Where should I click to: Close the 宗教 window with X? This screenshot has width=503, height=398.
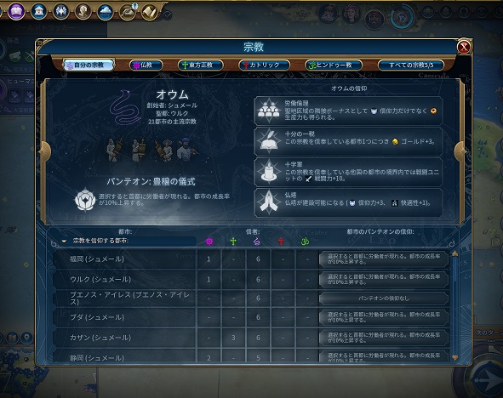tap(464, 47)
